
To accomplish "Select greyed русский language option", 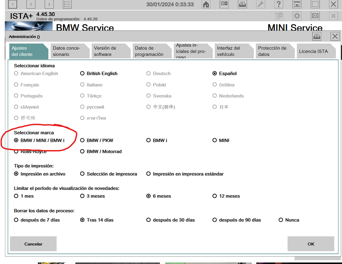I will coord(92,107).
